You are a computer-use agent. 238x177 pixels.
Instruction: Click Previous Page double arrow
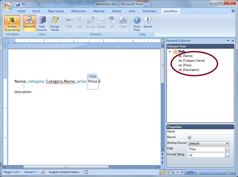tap(162, 154)
